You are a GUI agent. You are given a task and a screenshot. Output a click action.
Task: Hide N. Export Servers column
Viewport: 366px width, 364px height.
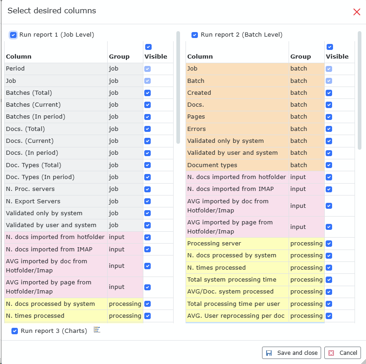[x=147, y=201]
